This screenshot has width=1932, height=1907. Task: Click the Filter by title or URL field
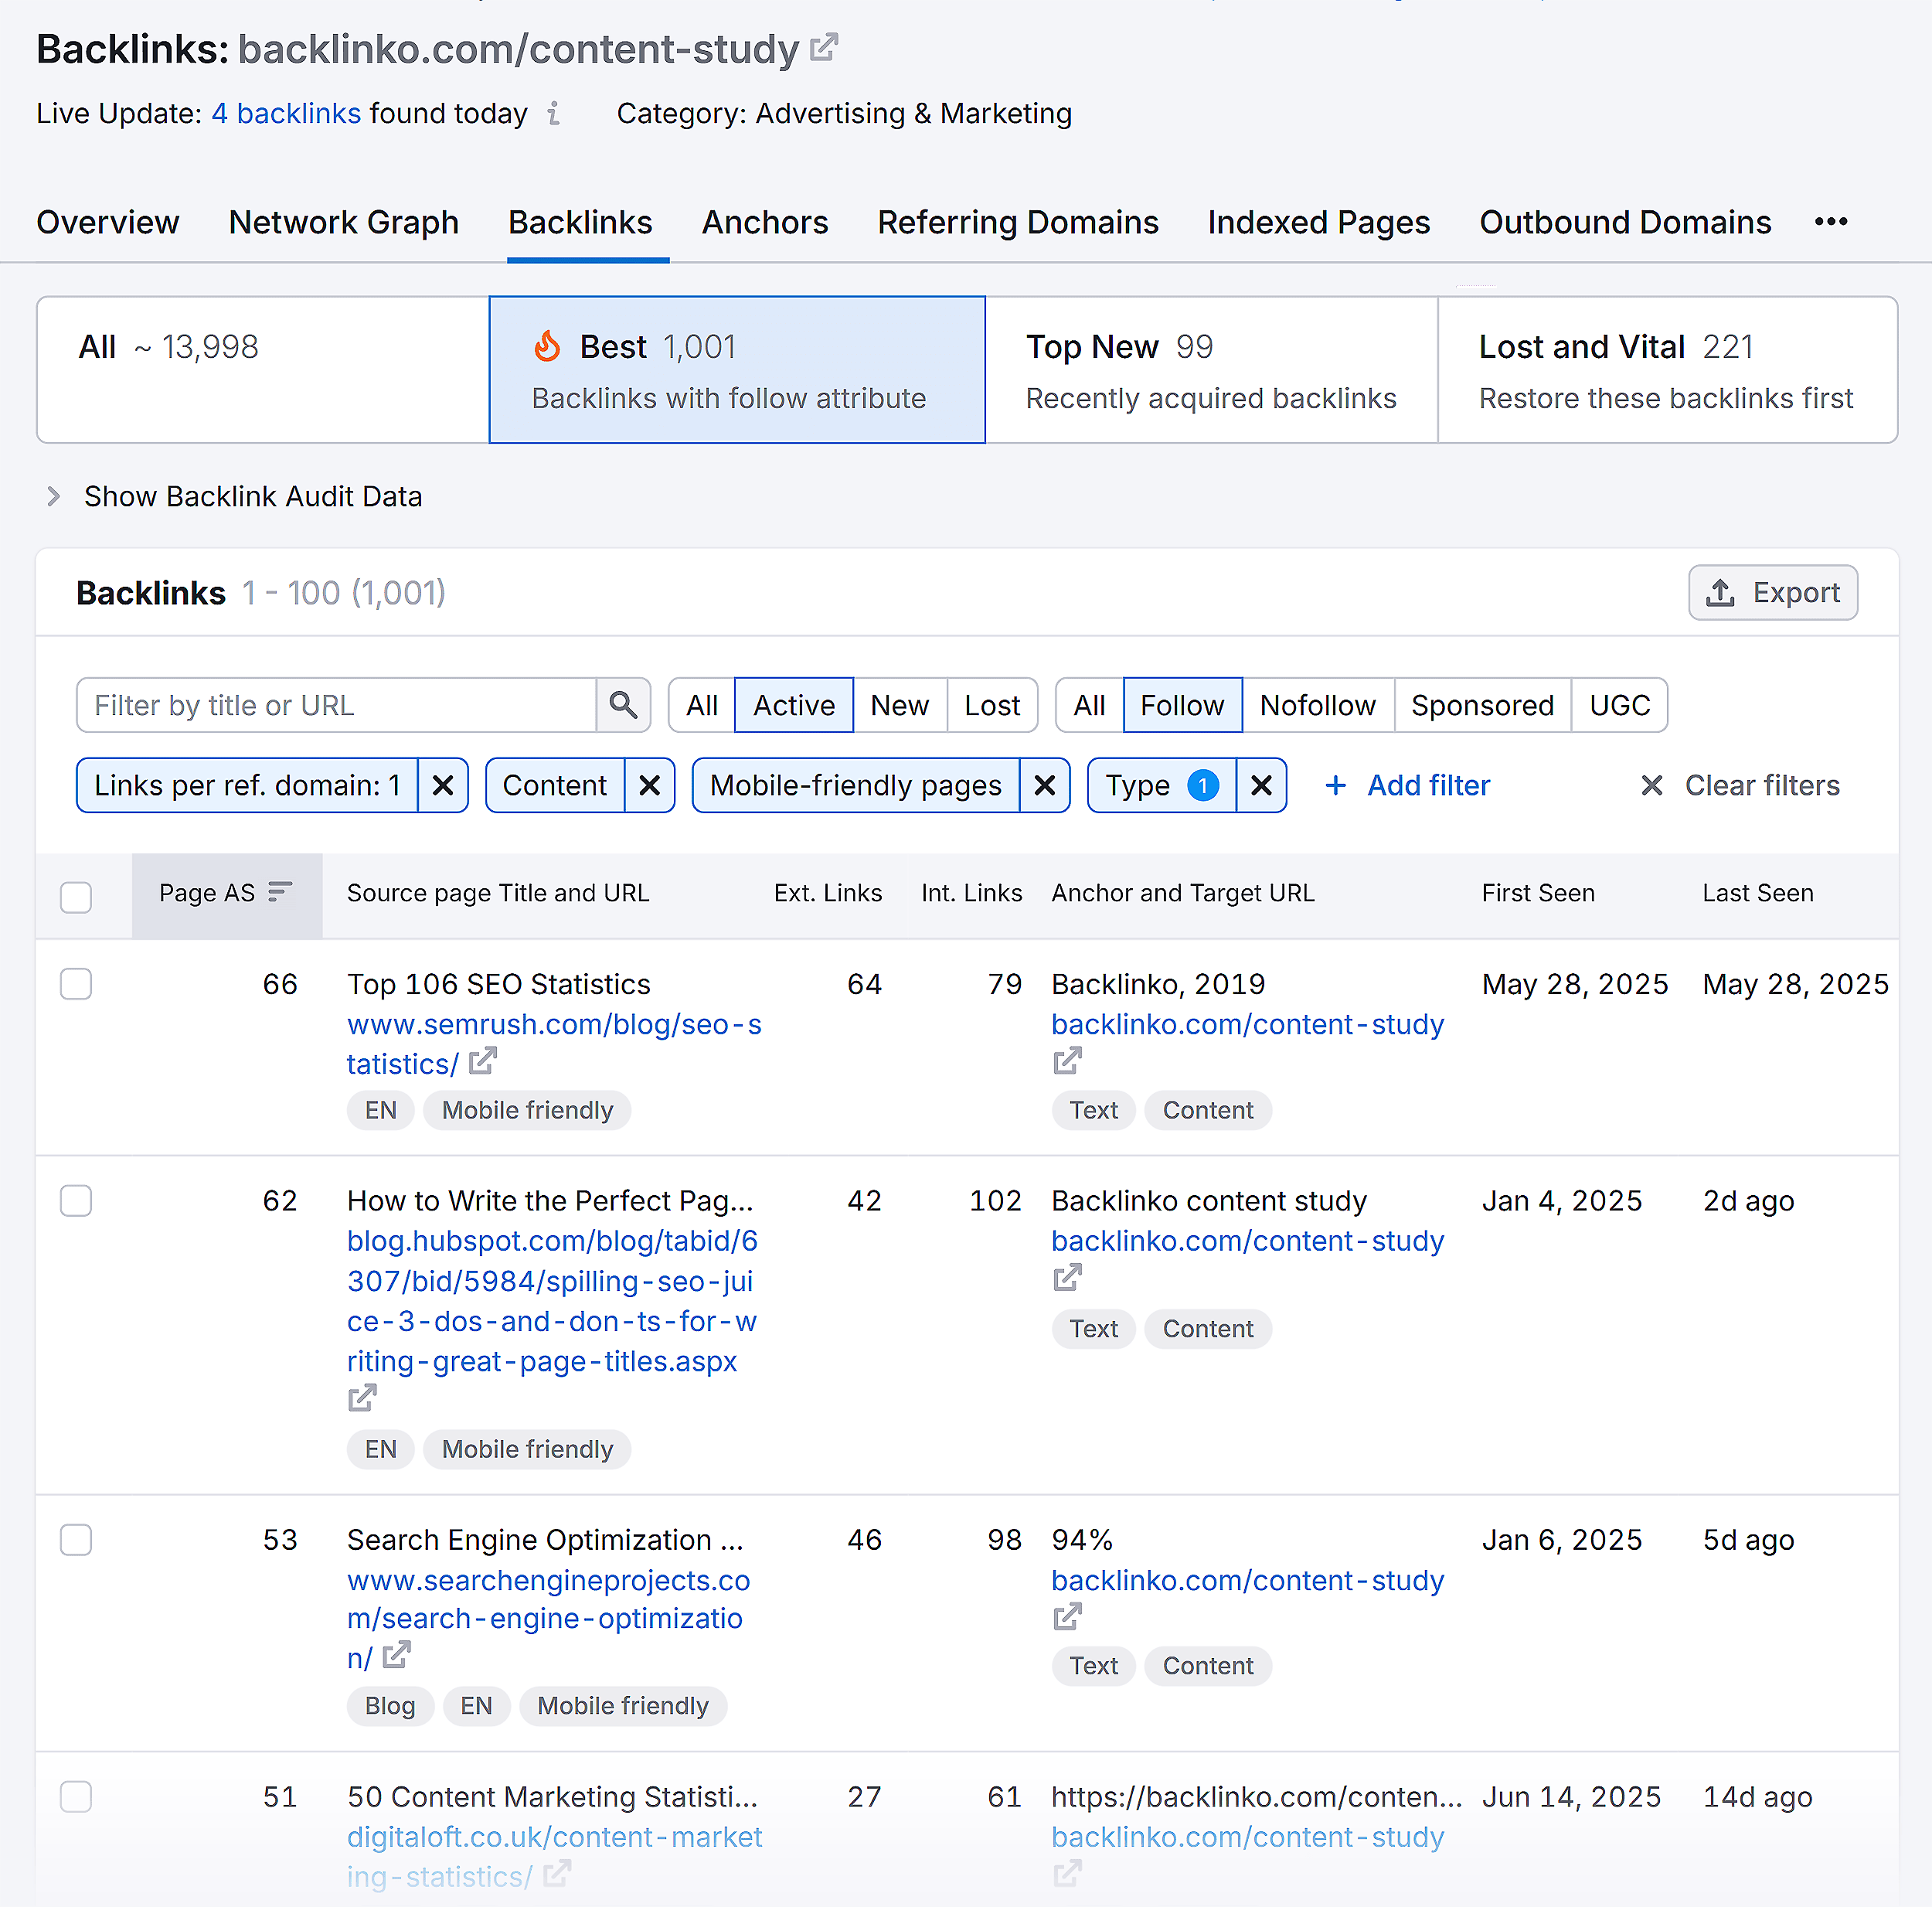pos(336,706)
